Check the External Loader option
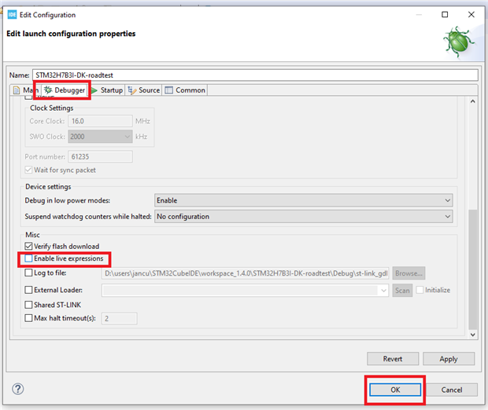The width and height of the screenshot is (488, 410). [x=28, y=290]
